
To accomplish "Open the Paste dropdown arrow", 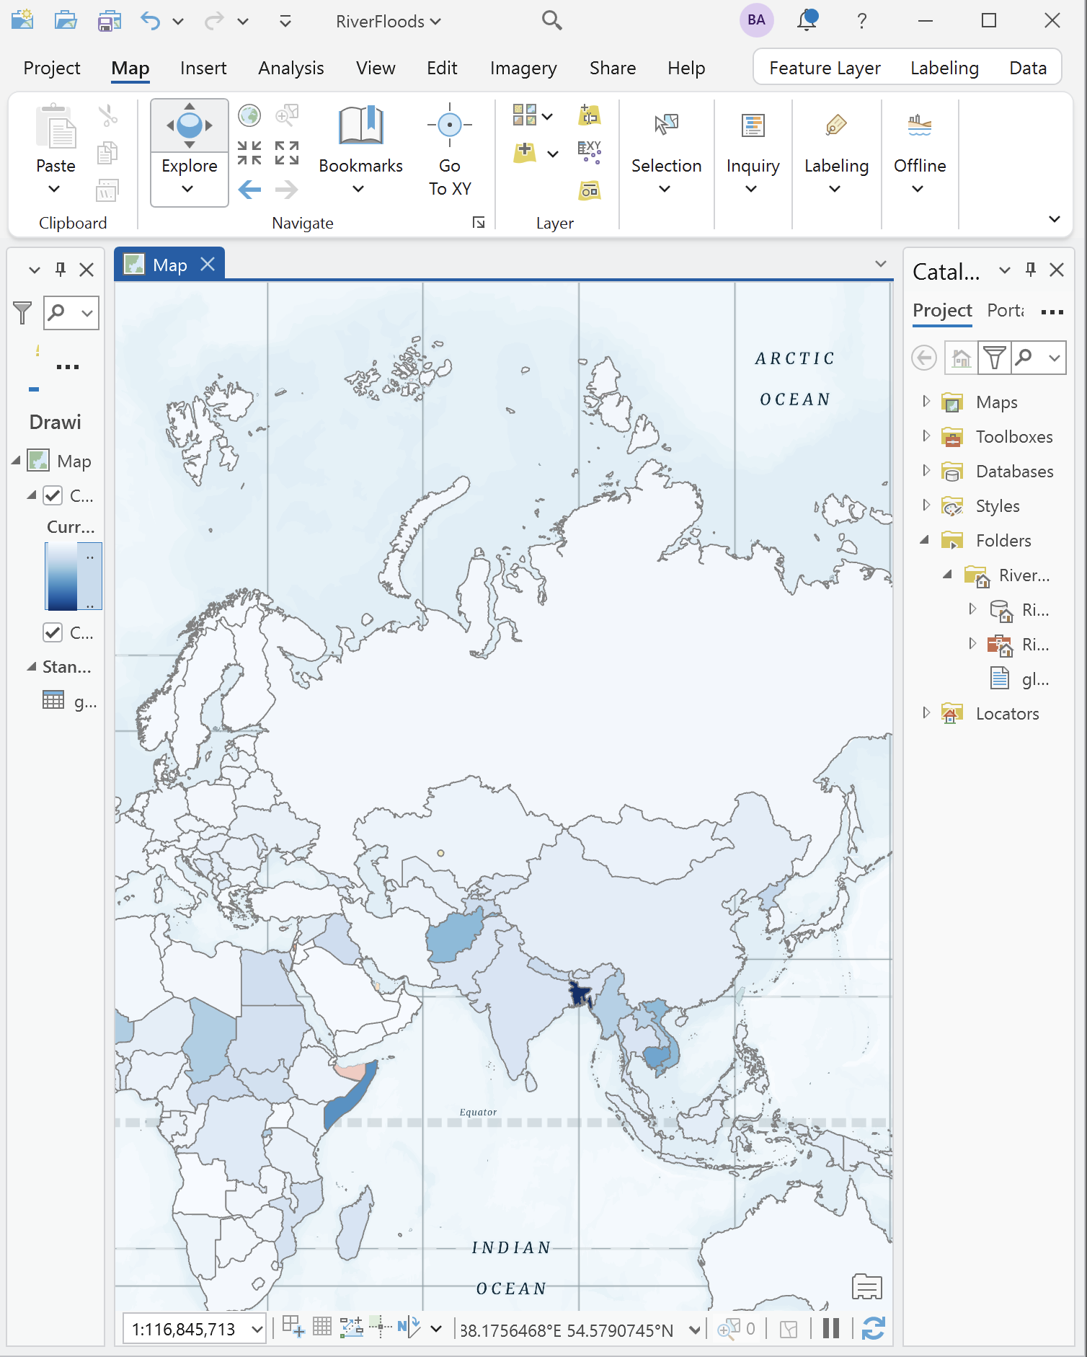I will tap(54, 190).
